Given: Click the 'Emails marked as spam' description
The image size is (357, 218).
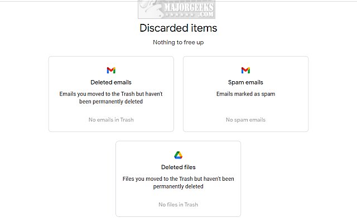Looking at the screenshot, I should [245, 94].
